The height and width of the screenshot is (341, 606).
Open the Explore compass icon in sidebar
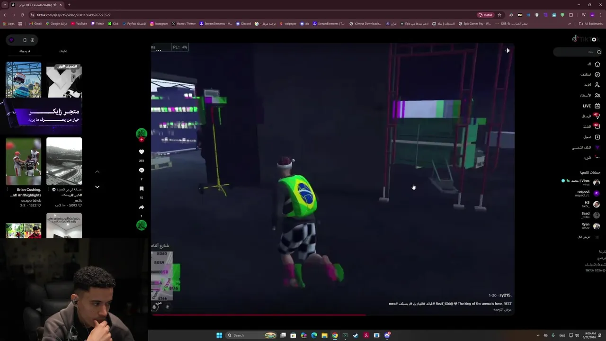coord(597,74)
